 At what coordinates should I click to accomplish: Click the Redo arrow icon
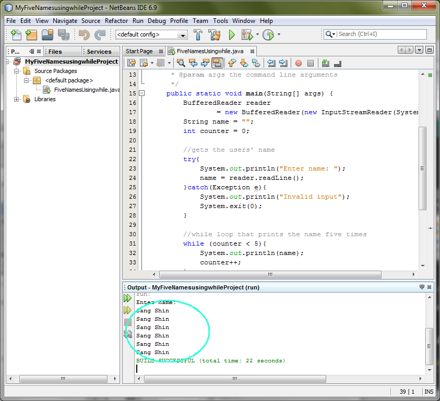click(100, 35)
